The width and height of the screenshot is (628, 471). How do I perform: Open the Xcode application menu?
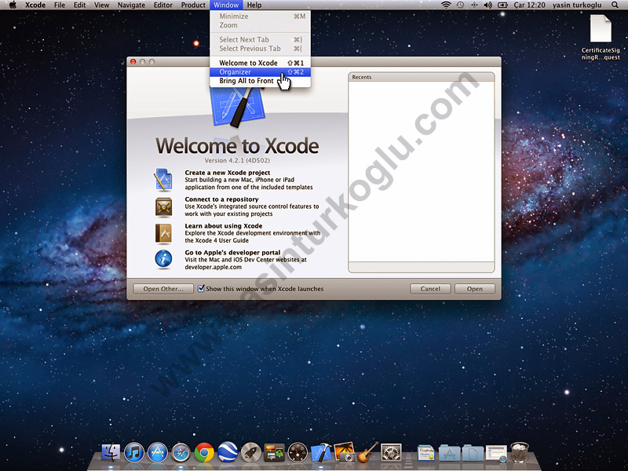point(35,5)
